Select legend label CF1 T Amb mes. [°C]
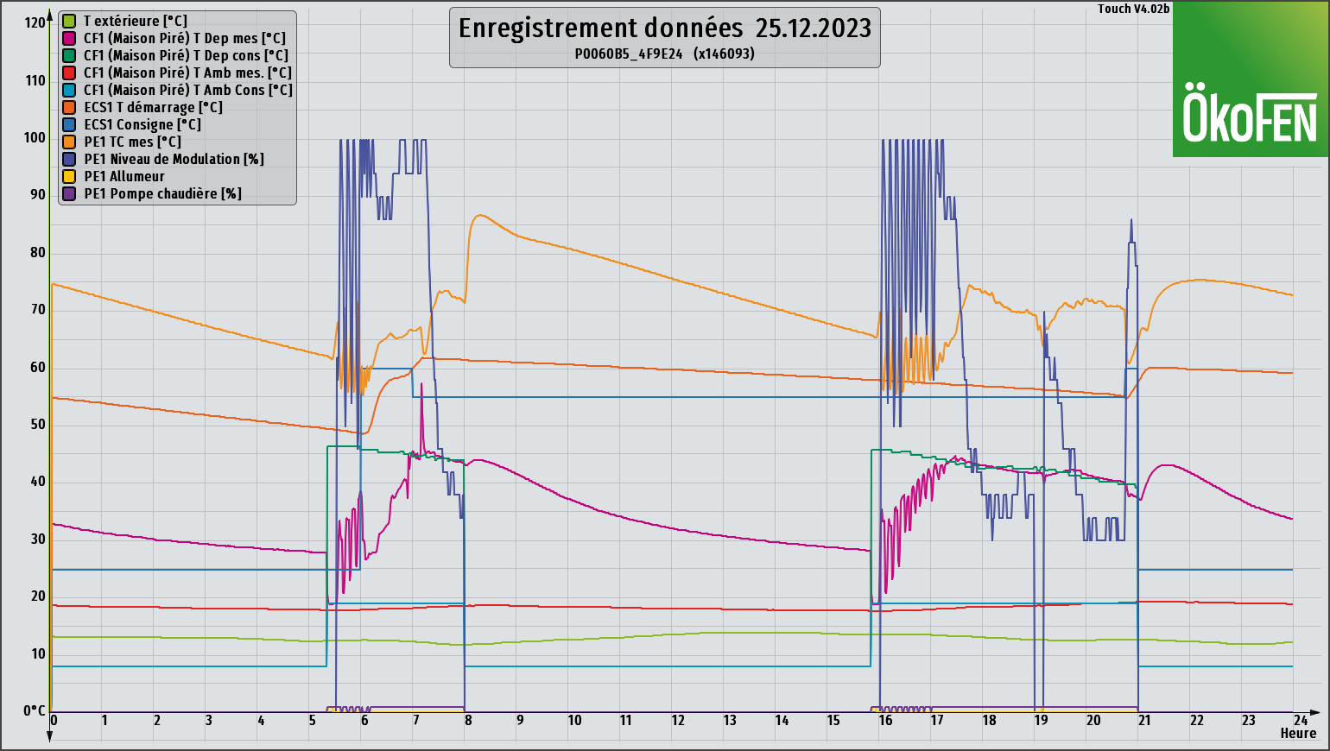Screen dimensions: 1330x751 pos(188,73)
